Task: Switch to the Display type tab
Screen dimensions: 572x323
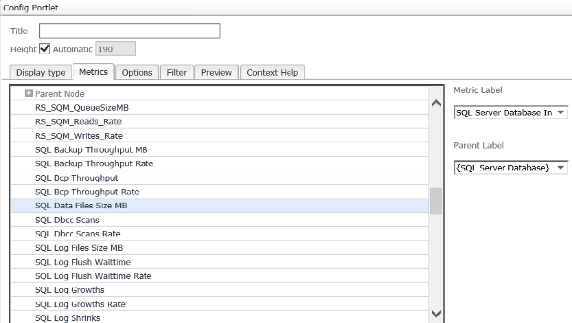Action: click(x=41, y=72)
